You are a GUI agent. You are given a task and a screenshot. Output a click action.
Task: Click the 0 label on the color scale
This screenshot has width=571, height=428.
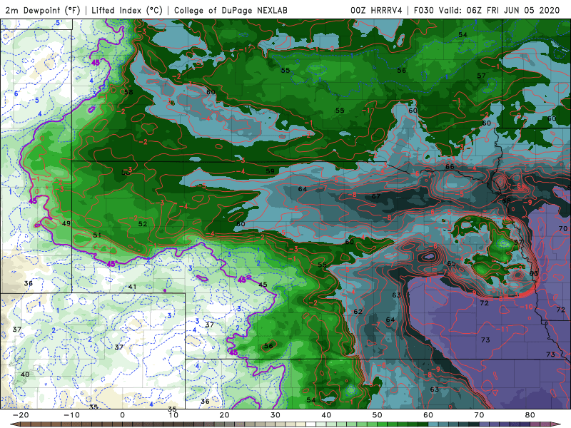[122, 415]
